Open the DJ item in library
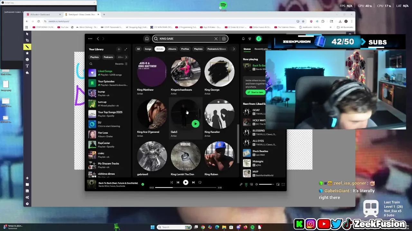Image resolution: width=412 pixels, height=231 pixels. [x=108, y=124]
